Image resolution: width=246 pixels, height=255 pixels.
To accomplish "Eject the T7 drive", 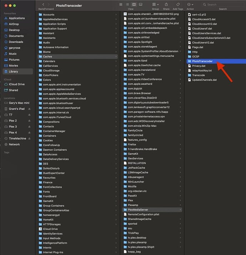I will click(29, 115).
